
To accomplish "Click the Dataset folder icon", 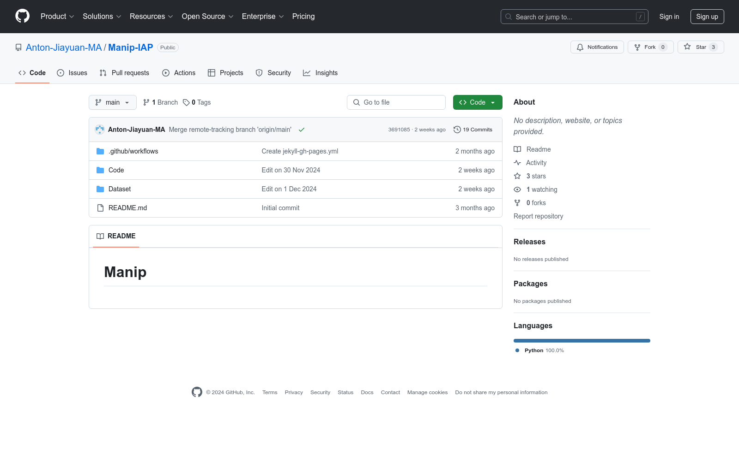I will tap(100, 189).
